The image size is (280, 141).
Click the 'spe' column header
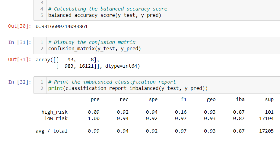(153, 100)
